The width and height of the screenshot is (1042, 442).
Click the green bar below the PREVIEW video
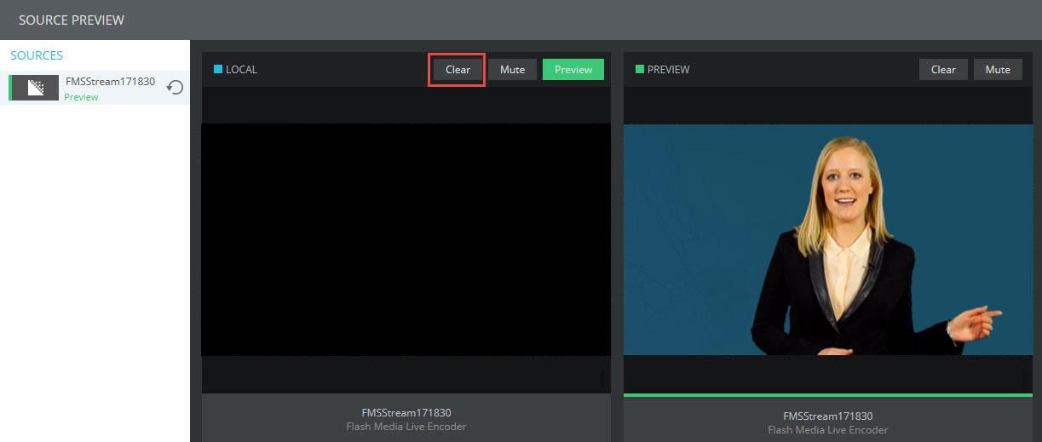pos(827,395)
